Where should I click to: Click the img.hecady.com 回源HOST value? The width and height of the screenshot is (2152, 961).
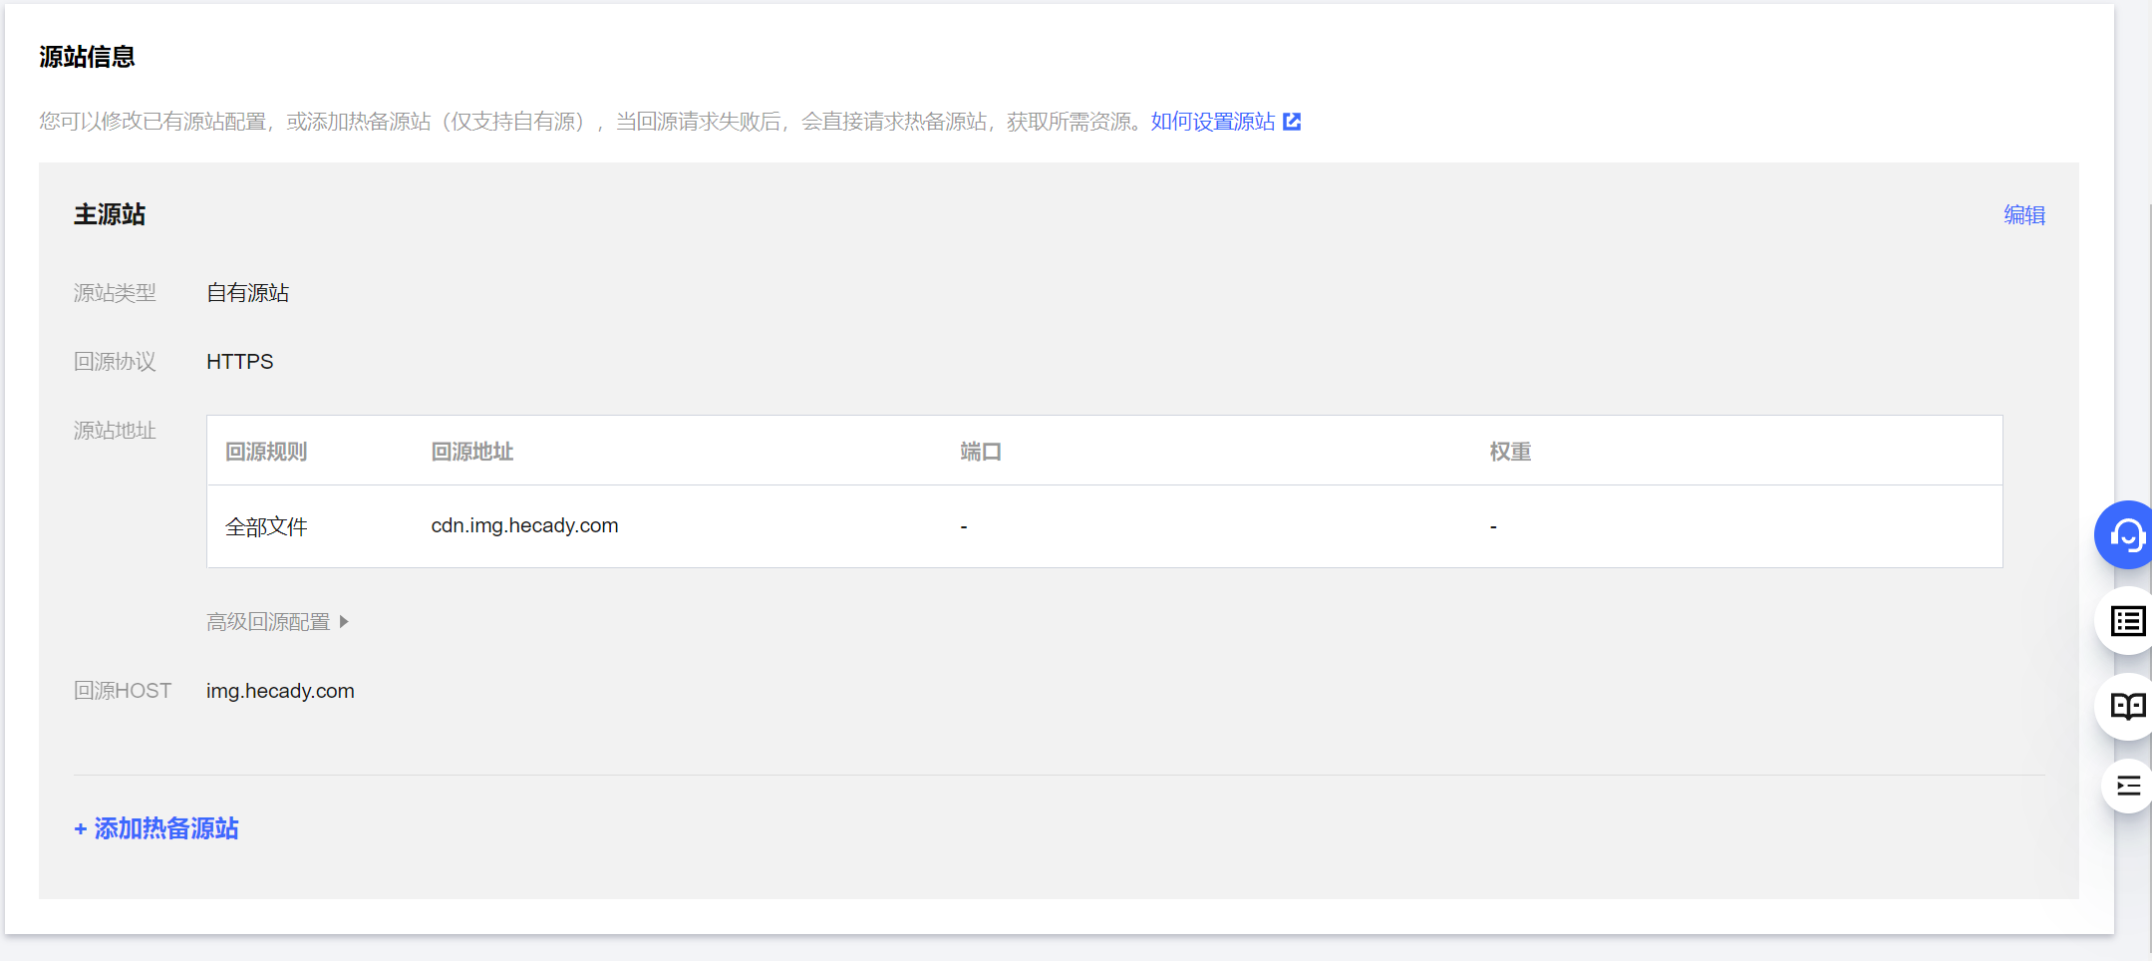point(280,691)
